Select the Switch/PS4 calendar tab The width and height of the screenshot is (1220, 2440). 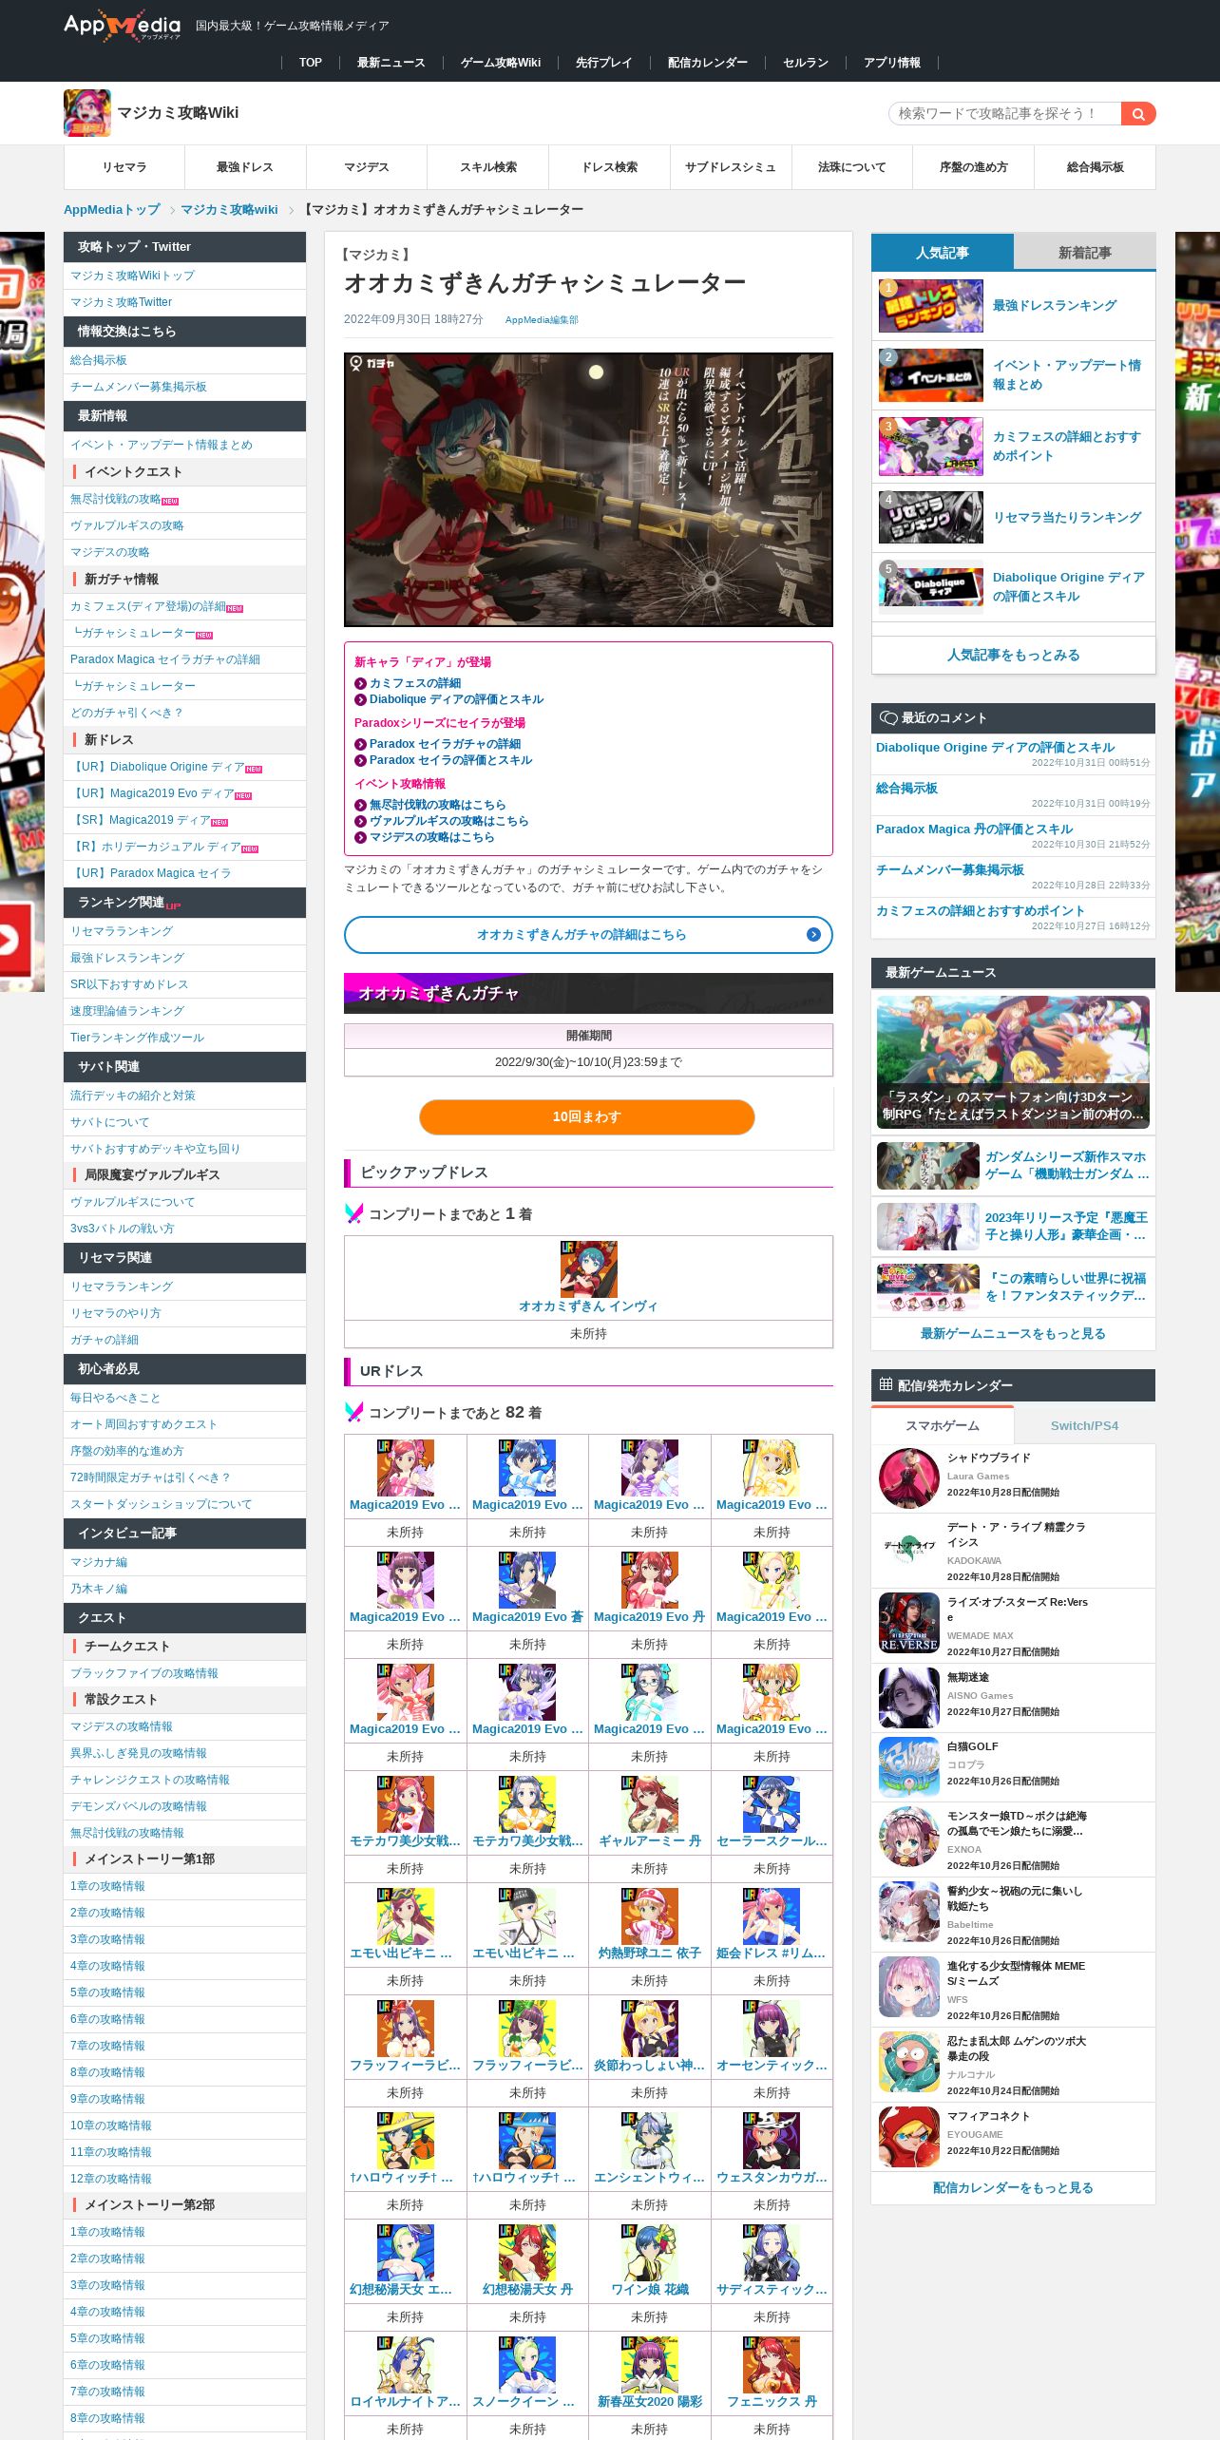tap(1084, 1425)
